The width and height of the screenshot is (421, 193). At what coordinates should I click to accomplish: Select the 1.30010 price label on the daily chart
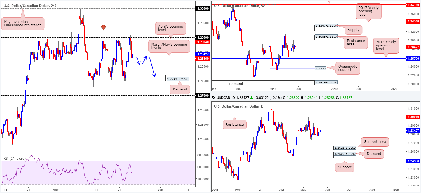coord(413,117)
